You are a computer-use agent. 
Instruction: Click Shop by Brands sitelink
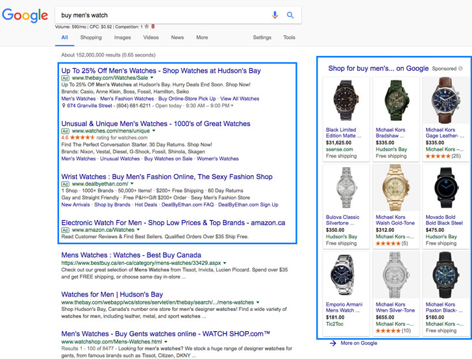click(x=112, y=204)
